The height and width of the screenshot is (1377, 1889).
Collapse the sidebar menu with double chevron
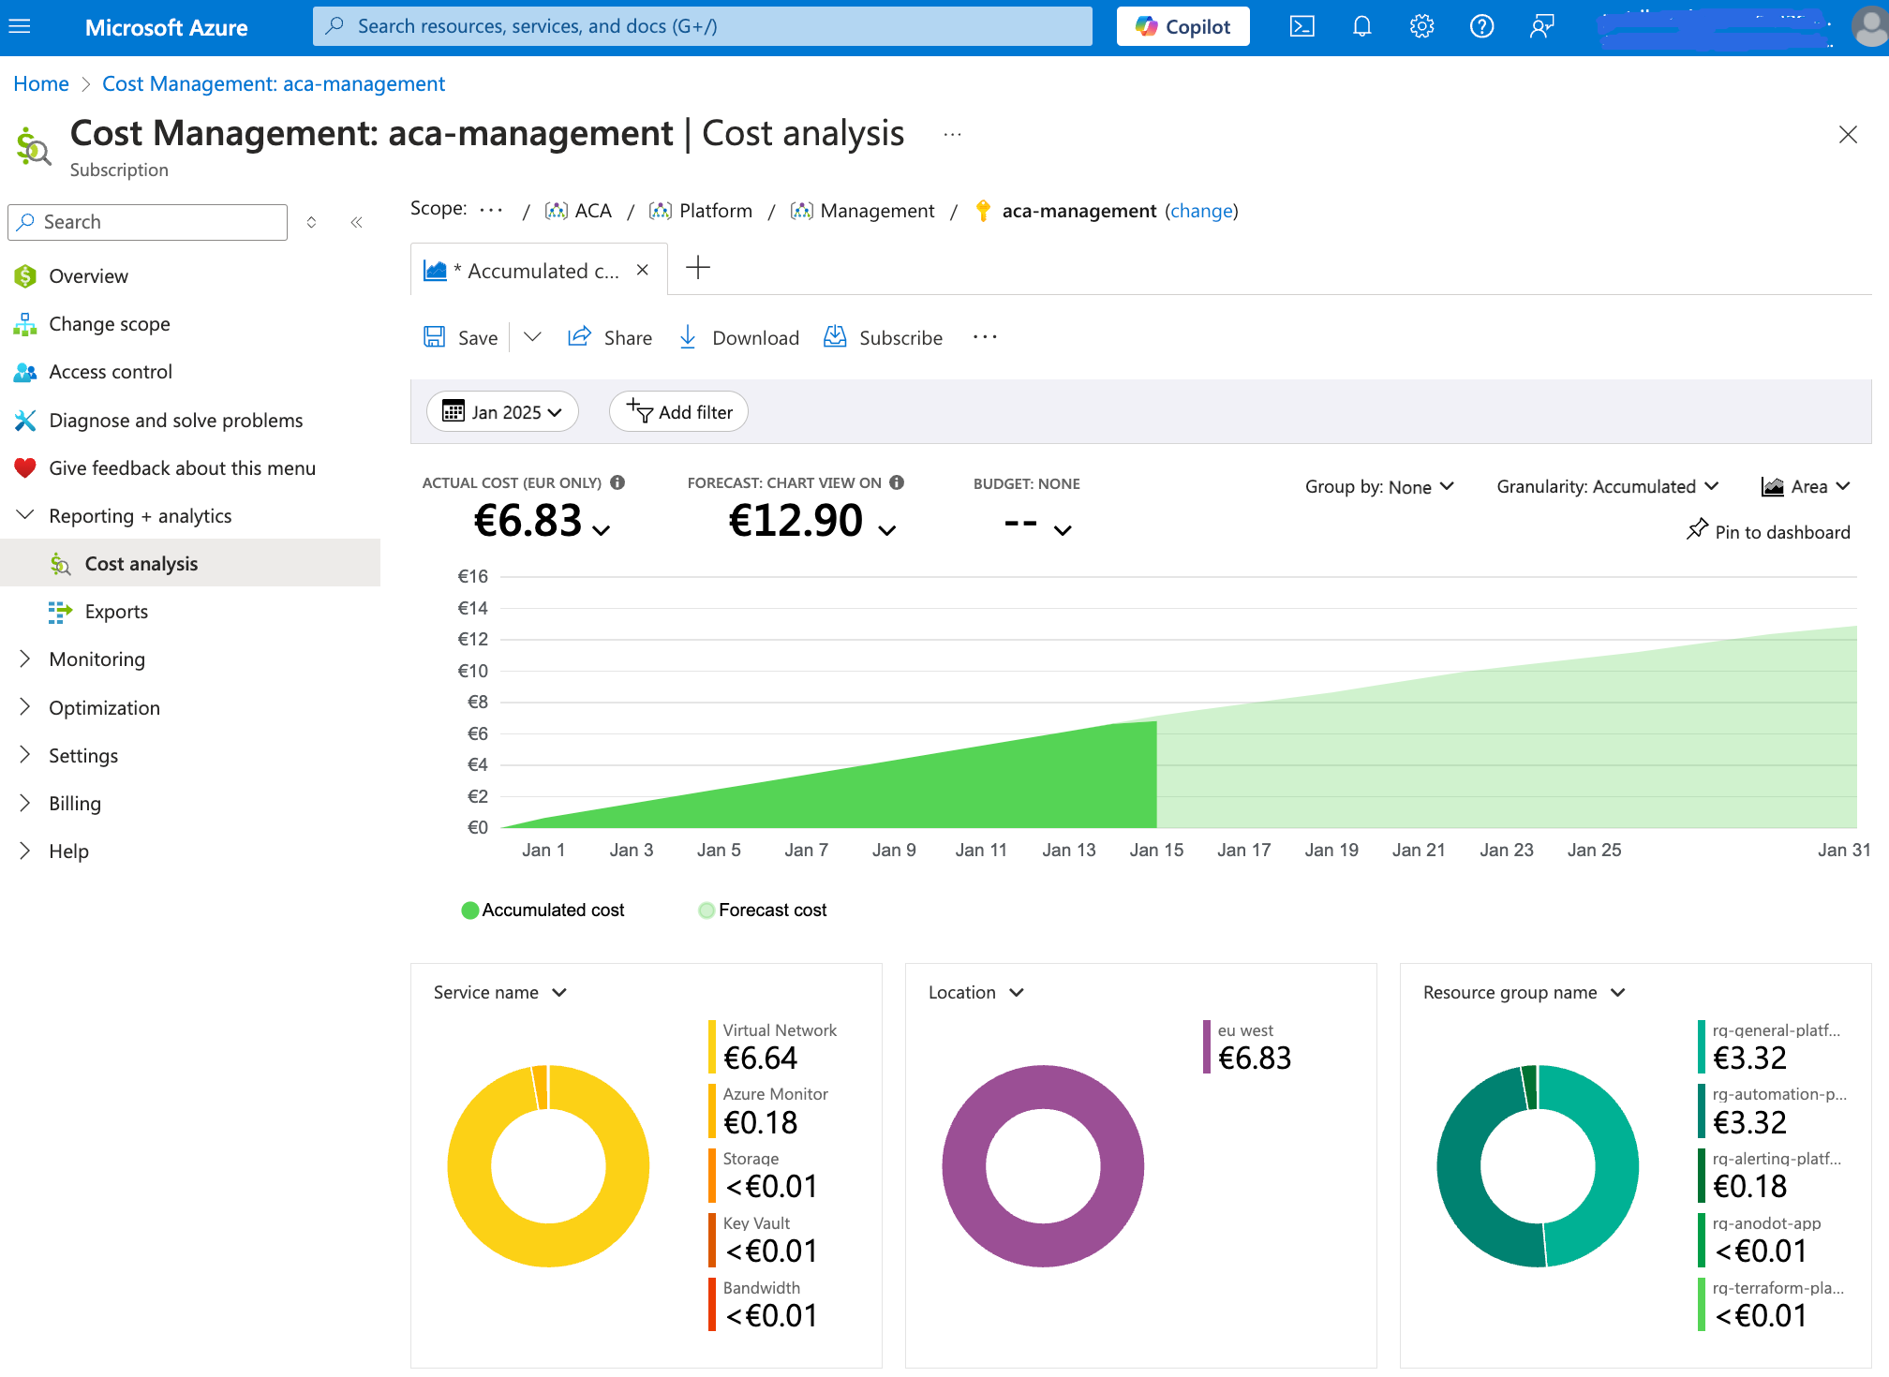[x=356, y=222]
